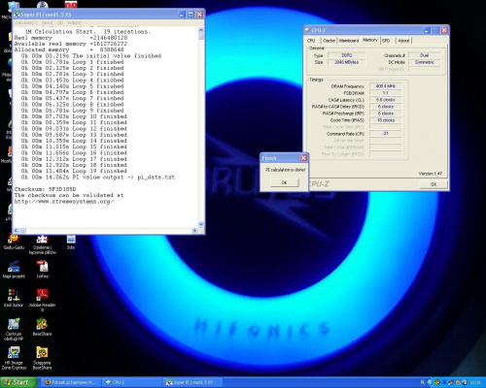Switch to the CPU-Z taskbar item
The image size is (486, 388).
click(132, 382)
